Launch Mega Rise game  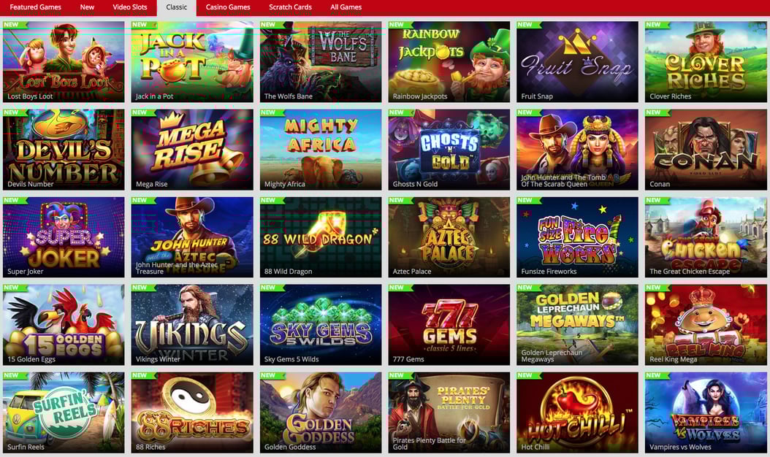tap(192, 150)
